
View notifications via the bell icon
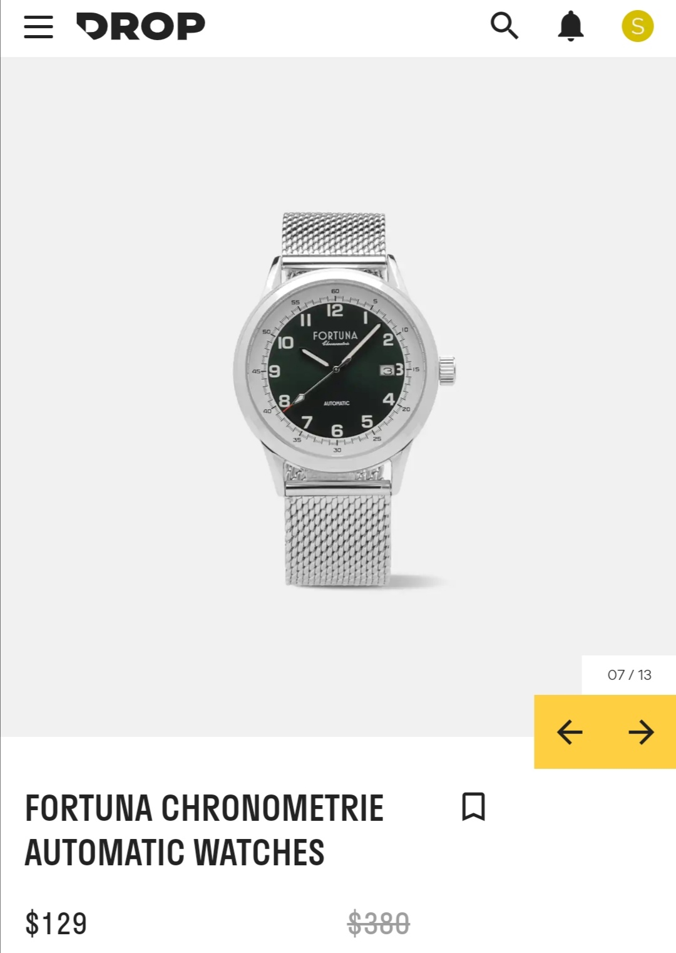tap(571, 26)
